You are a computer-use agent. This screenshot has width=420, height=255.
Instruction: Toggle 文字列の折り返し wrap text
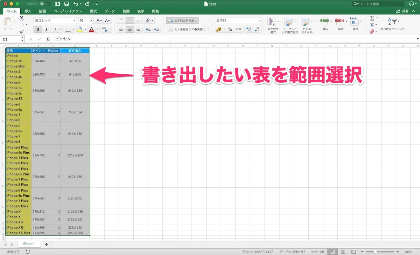(x=182, y=21)
